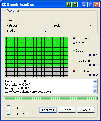
Task: Click the Nie testow. legend swatch
Action: coord(74,38)
